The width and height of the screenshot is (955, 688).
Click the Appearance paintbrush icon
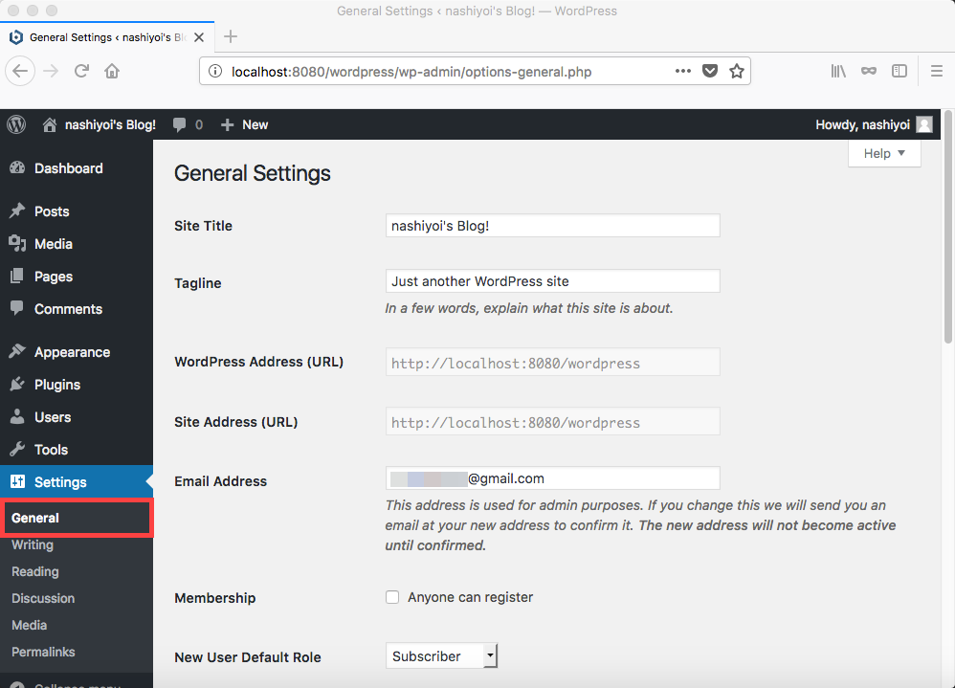point(17,351)
